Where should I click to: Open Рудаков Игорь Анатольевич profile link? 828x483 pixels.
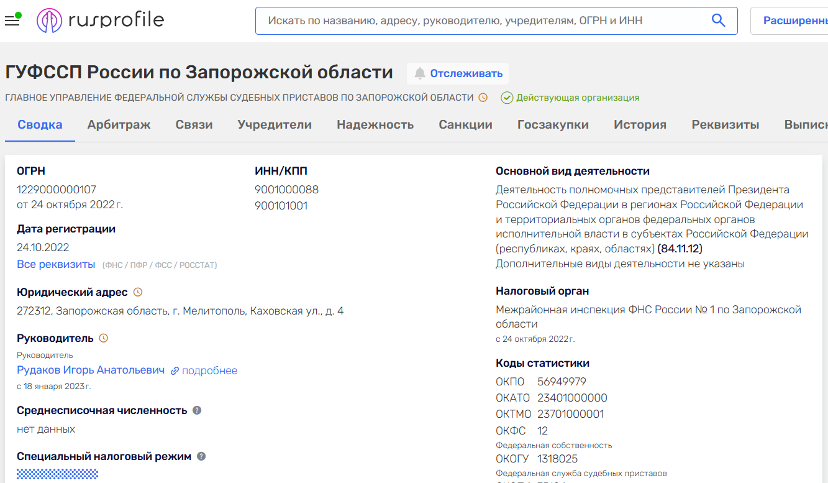pos(91,370)
